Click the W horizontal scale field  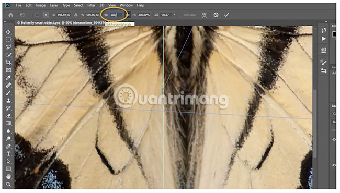pyautogui.click(x=116, y=15)
